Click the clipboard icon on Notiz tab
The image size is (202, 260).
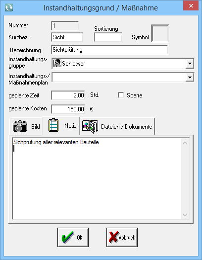pos(53,125)
